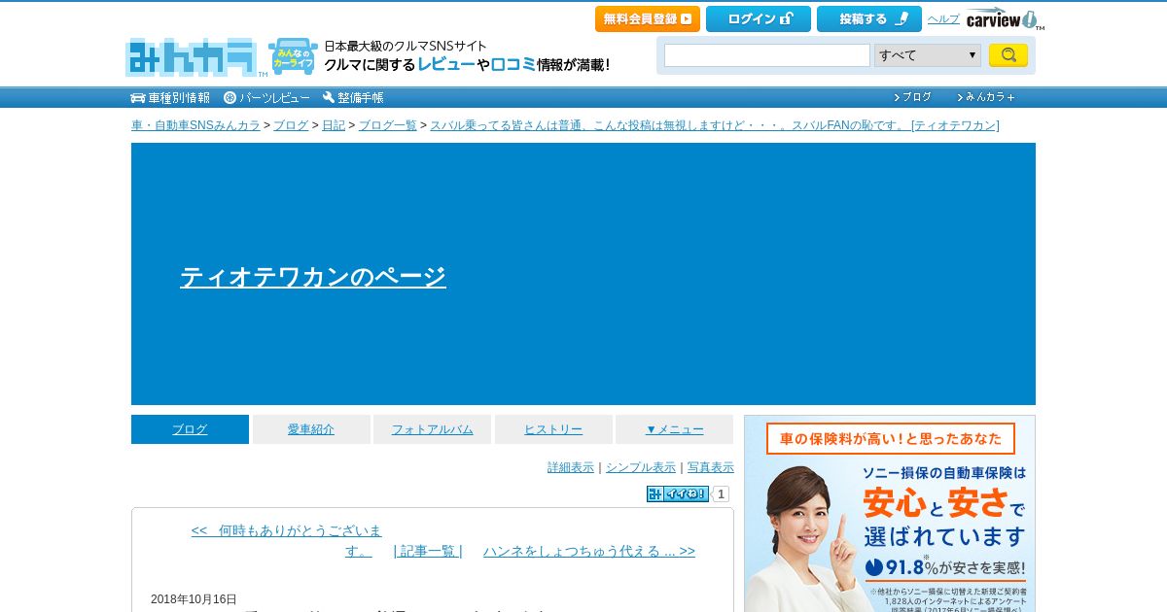Open the carview logo link
This screenshot has height=612, width=1167.
1004,19
